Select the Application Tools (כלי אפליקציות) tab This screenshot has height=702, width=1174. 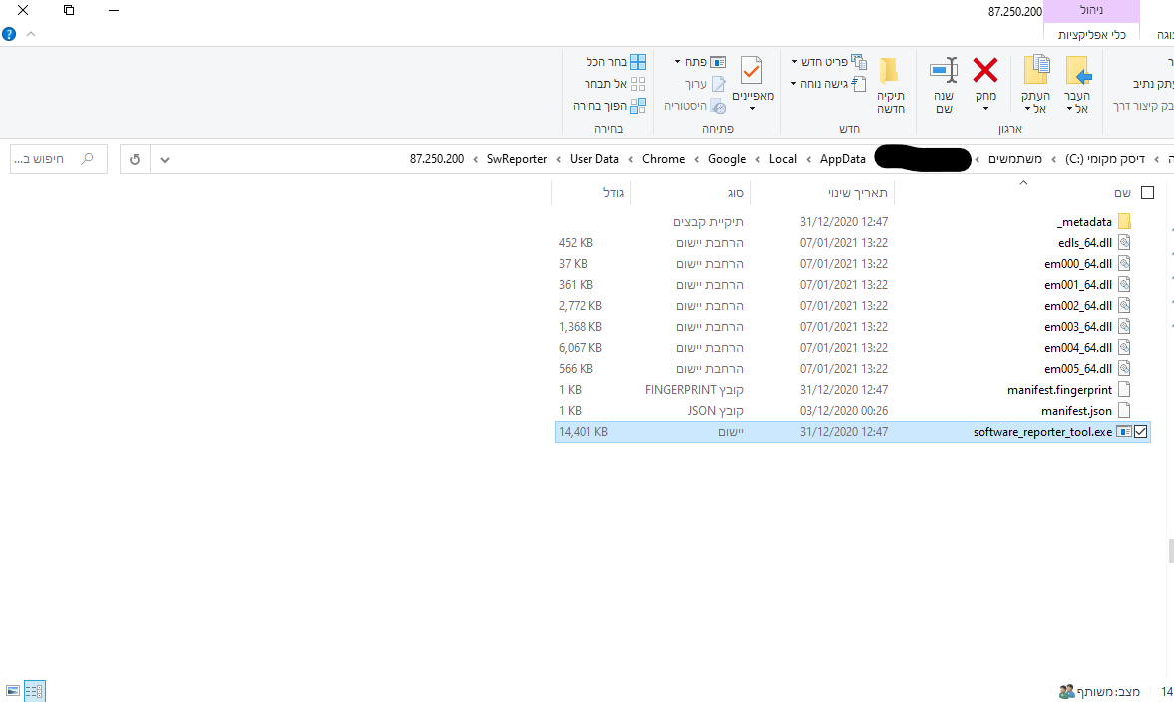pyautogui.click(x=1091, y=34)
